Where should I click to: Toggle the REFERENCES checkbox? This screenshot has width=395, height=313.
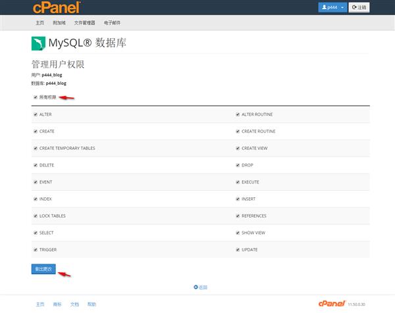pos(238,216)
